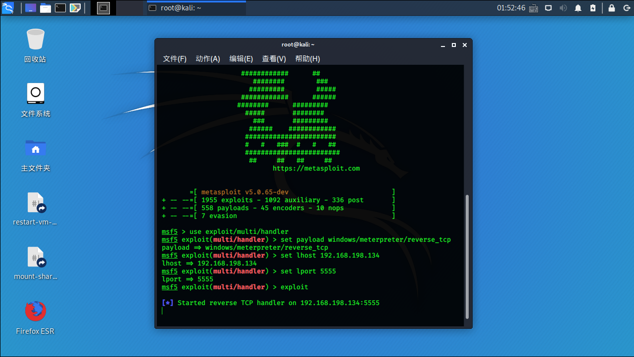
Task: Select the File System (文件系统) desktop icon
Action: (36, 100)
